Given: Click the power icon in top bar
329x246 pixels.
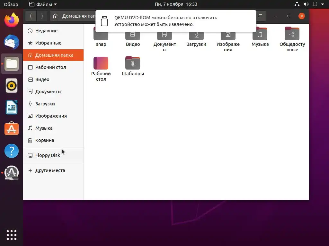Looking at the screenshot, I should click(315, 4).
